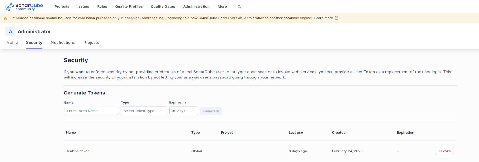The image size is (479, 162).
Task: Open Quality Profiles page
Action: pyautogui.click(x=129, y=6)
